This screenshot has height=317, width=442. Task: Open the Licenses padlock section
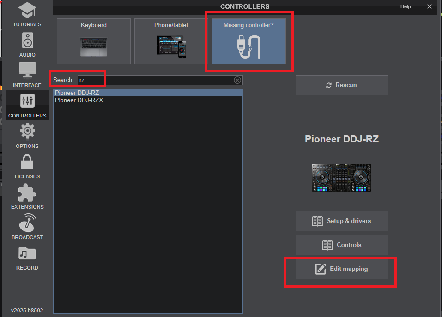(27, 166)
